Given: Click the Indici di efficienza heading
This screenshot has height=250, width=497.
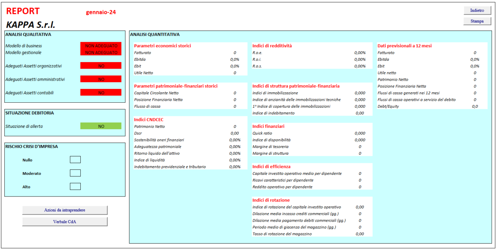Looking at the screenshot, I should point(271,167).
